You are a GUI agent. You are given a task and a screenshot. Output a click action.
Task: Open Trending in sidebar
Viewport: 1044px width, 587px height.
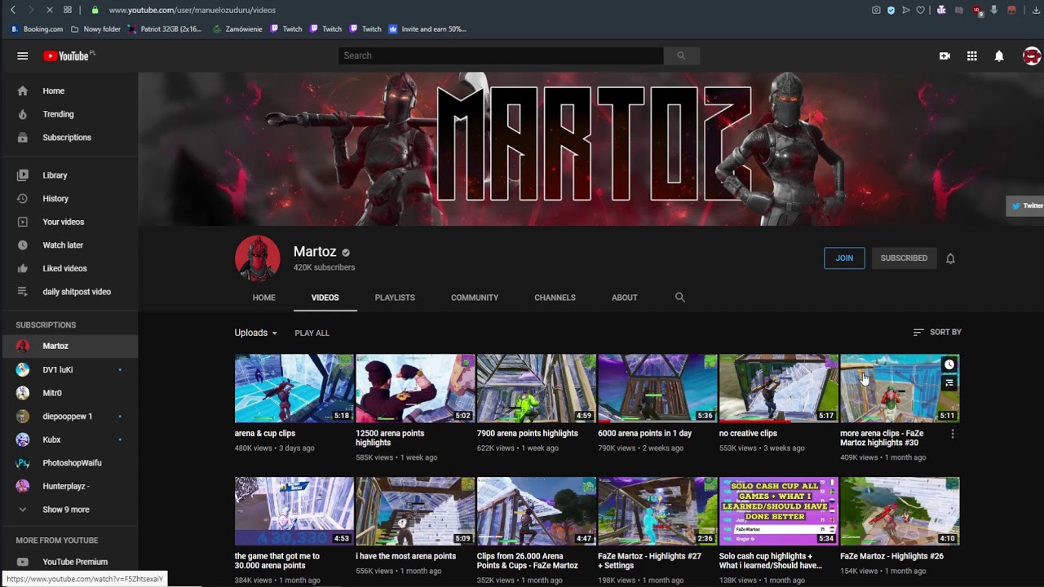pos(69,114)
